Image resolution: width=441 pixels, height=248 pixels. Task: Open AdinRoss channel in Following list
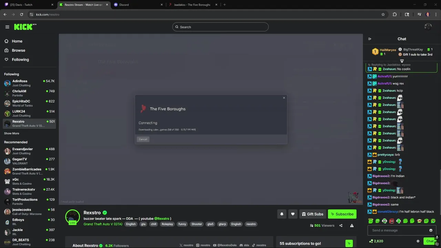pyautogui.click(x=29, y=83)
